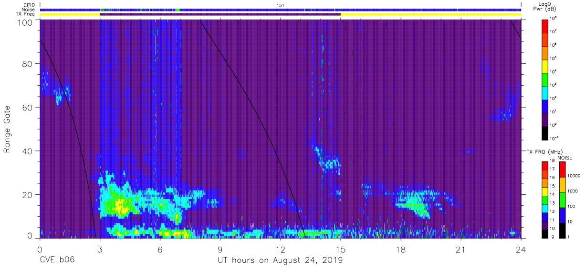This screenshot has width=586, height=270.
Task: Click x-axis tick label '12'
Action: 280,250
